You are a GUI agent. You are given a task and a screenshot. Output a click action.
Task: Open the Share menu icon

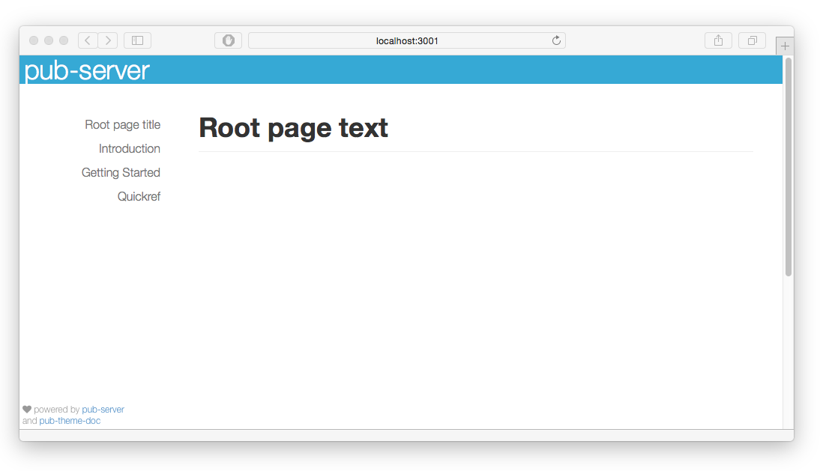pos(719,40)
